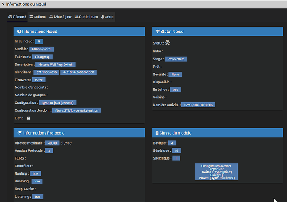This screenshot has height=202, width=287.
Task: Click the clipboard icon in Classe du module header
Action: point(157,133)
